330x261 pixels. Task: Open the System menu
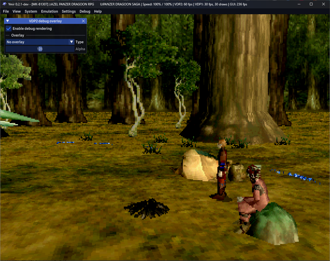31,11
